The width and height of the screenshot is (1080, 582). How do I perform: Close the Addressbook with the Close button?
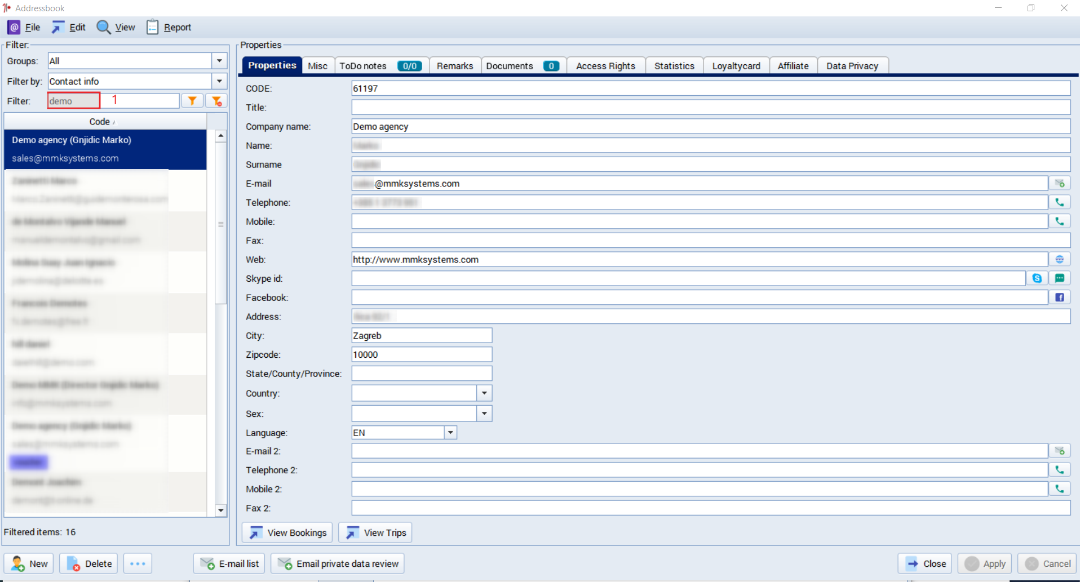click(925, 563)
